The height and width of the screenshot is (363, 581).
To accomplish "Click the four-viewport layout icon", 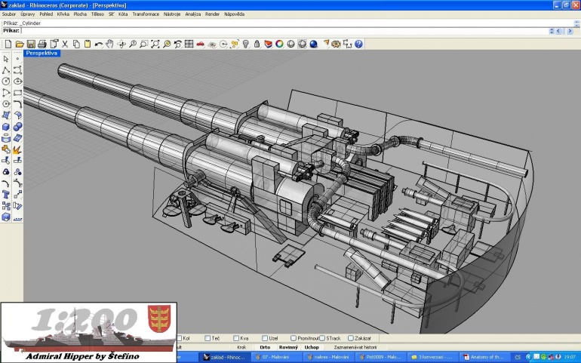I will (189, 44).
